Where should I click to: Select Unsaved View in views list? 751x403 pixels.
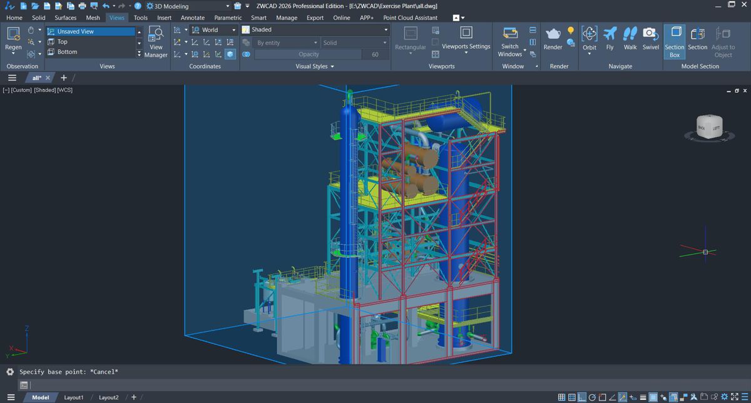91,31
